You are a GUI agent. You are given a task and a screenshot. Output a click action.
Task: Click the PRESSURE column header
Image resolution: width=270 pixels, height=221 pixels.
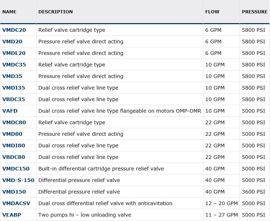[x=254, y=12]
